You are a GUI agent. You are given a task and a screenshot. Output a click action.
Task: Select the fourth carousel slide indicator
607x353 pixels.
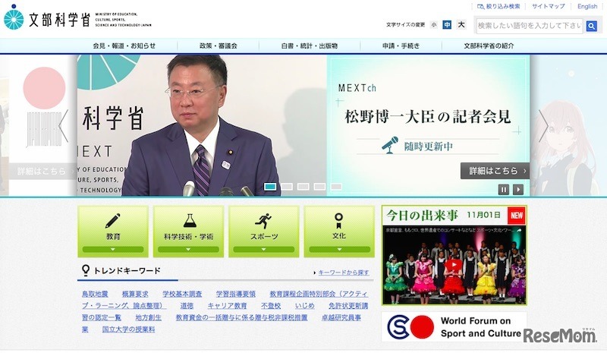click(x=319, y=187)
